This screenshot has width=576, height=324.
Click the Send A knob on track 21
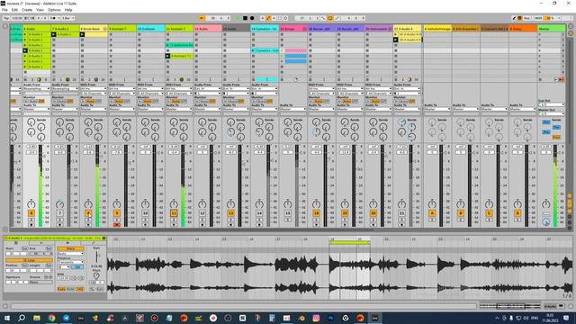(402, 122)
